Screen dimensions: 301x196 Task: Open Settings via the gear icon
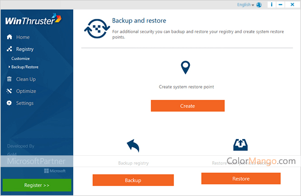[x=9, y=103]
